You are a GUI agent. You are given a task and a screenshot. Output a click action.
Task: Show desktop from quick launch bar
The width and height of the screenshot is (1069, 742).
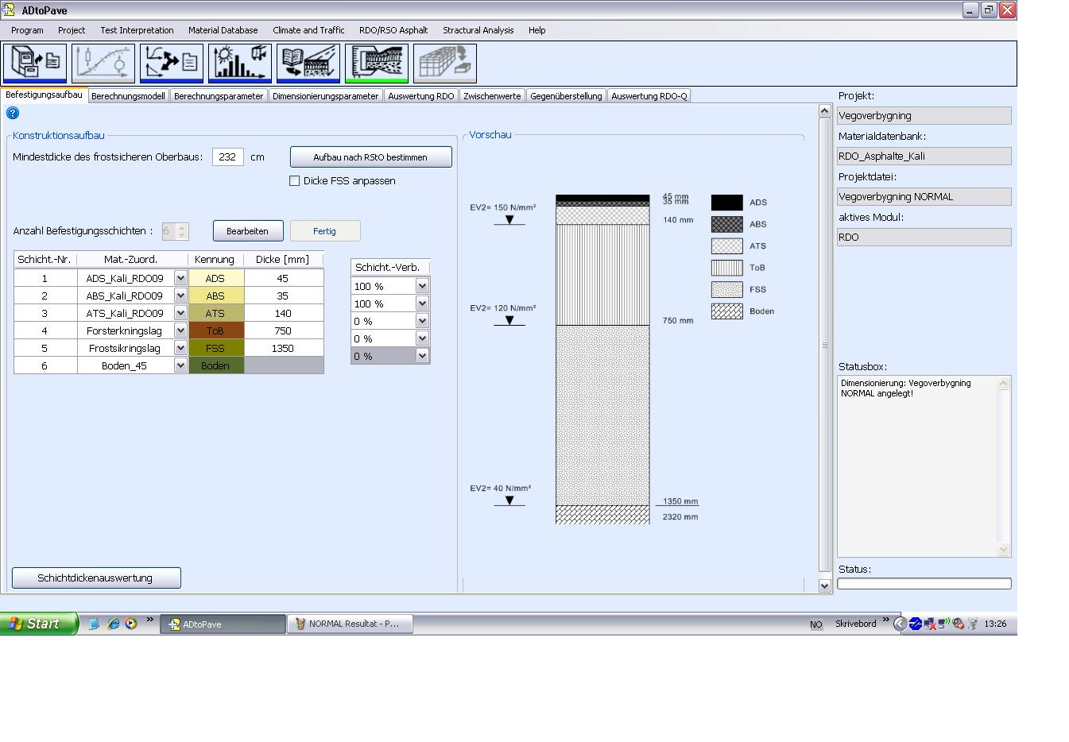click(94, 624)
